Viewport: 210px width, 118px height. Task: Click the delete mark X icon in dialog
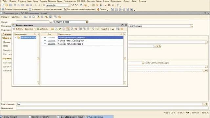64,29
